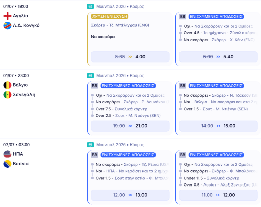
Task: Click the Belgium flag icon
Action: [8, 85]
